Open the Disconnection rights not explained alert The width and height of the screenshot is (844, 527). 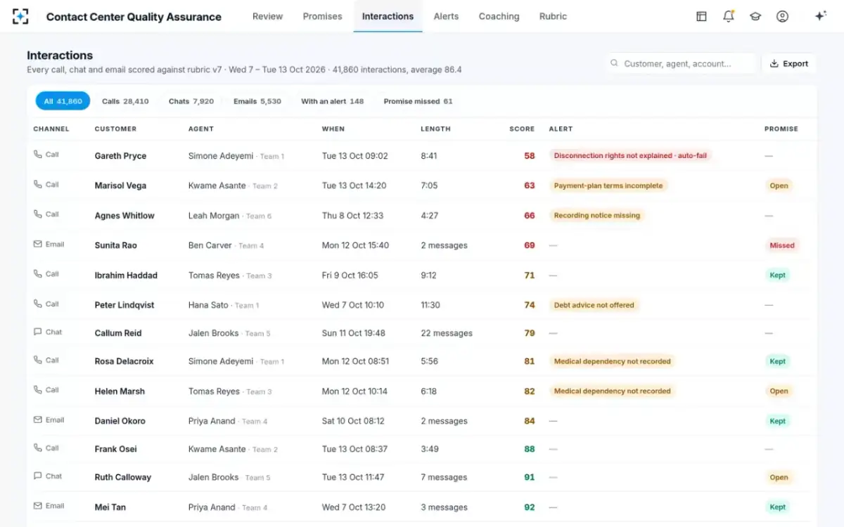(630, 155)
